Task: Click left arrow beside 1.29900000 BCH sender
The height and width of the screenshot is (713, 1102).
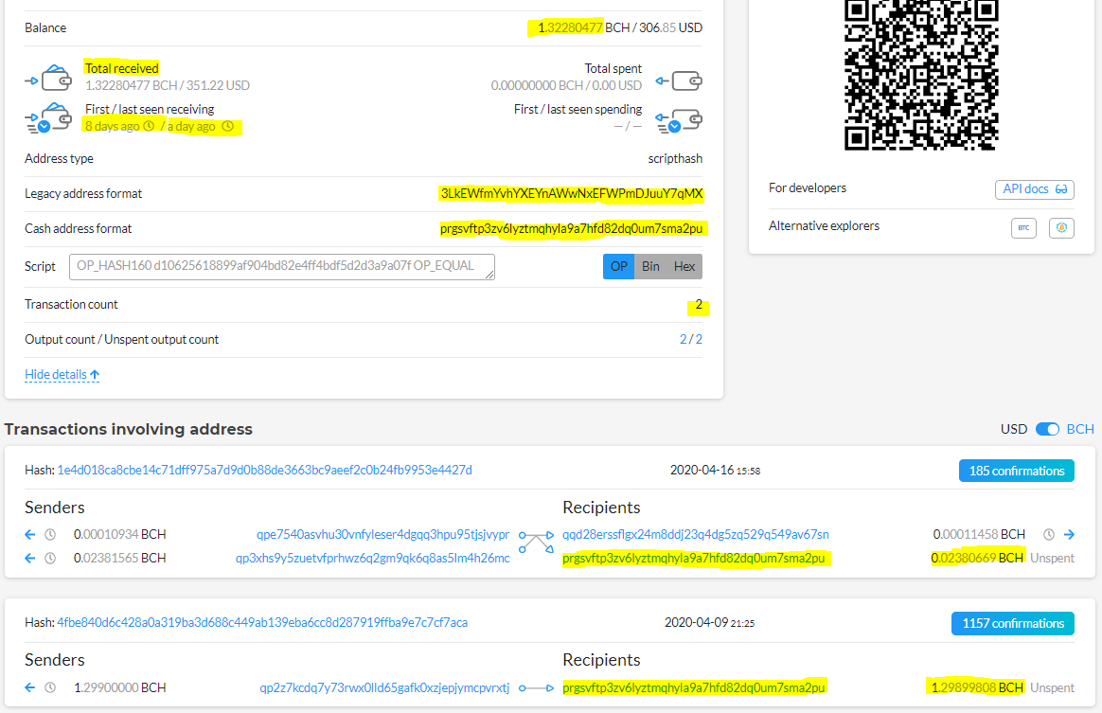Action: 29,687
